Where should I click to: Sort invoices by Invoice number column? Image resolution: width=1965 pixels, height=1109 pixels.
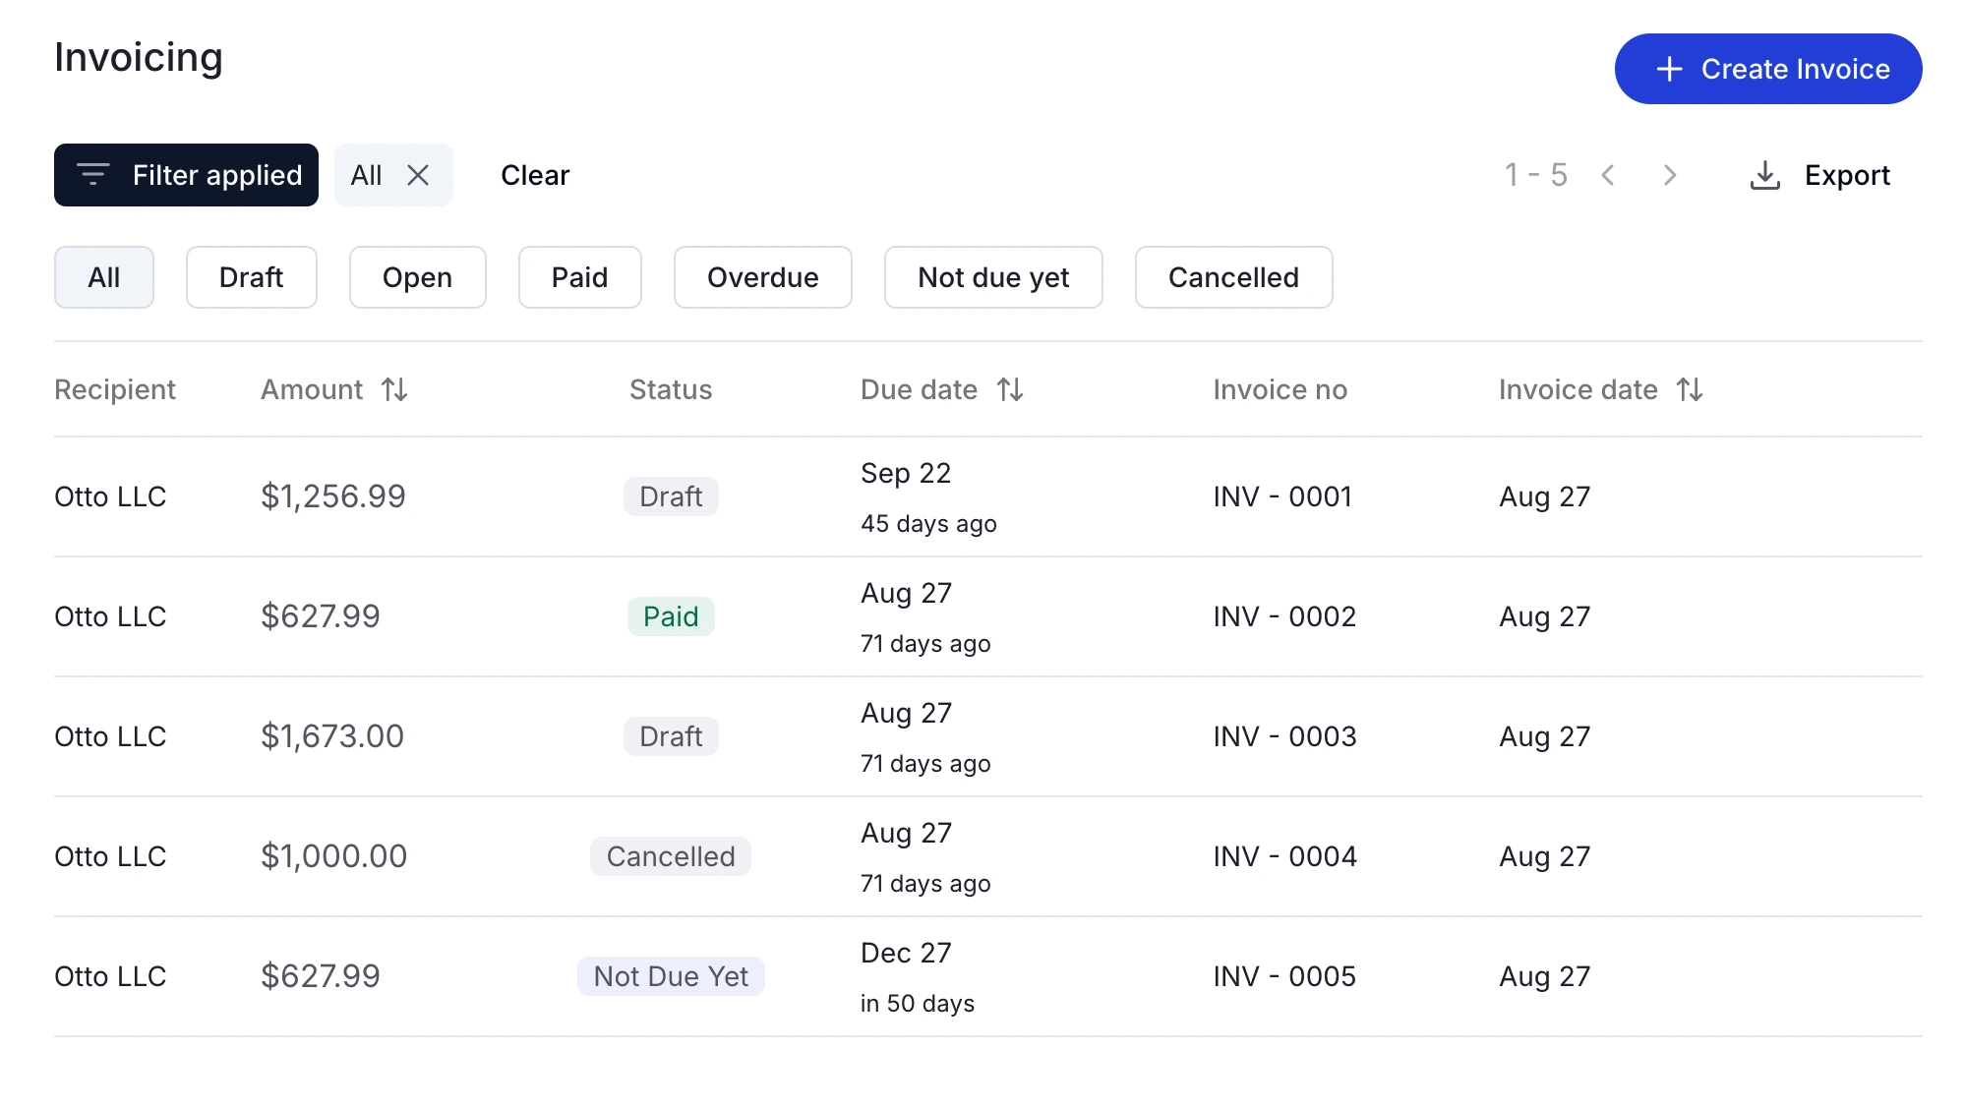coord(1280,390)
